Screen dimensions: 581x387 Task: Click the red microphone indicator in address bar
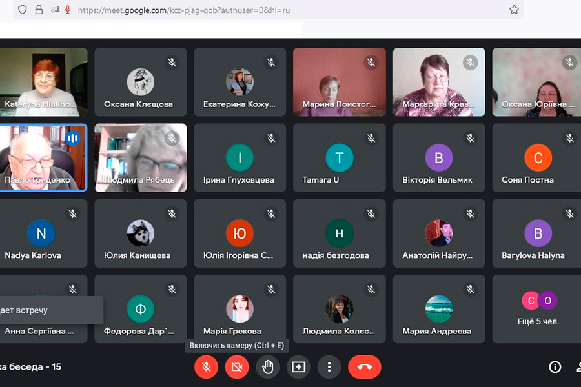coord(67,10)
